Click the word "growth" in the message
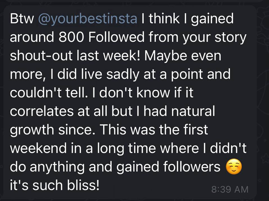This screenshot has height=201, width=269. [32, 130]
